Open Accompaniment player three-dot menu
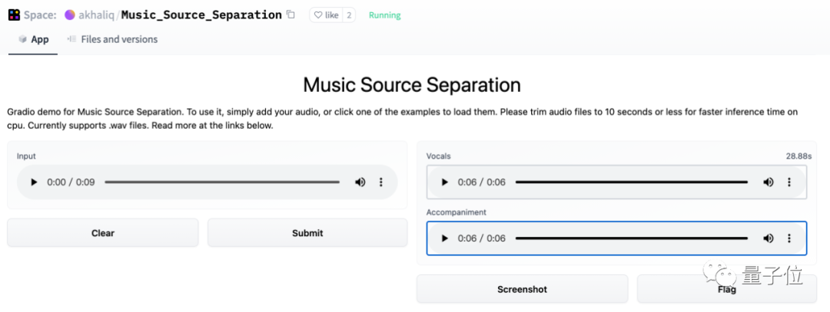830x312 pixels. tap(789, 238)
